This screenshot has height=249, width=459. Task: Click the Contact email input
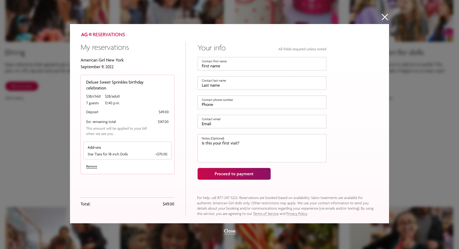click(262, 122)
